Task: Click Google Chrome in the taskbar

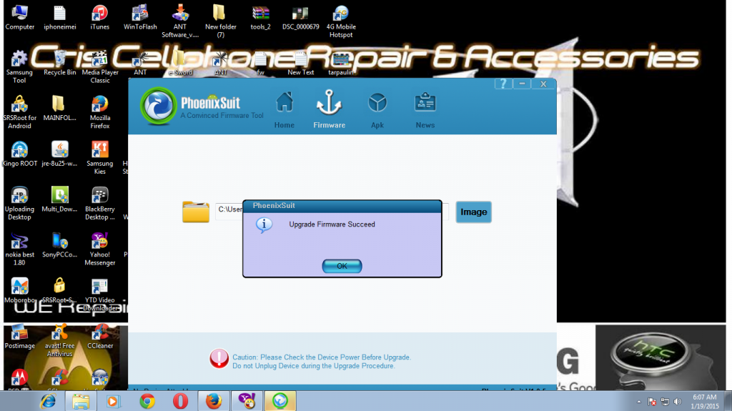Action: (147, 401)
